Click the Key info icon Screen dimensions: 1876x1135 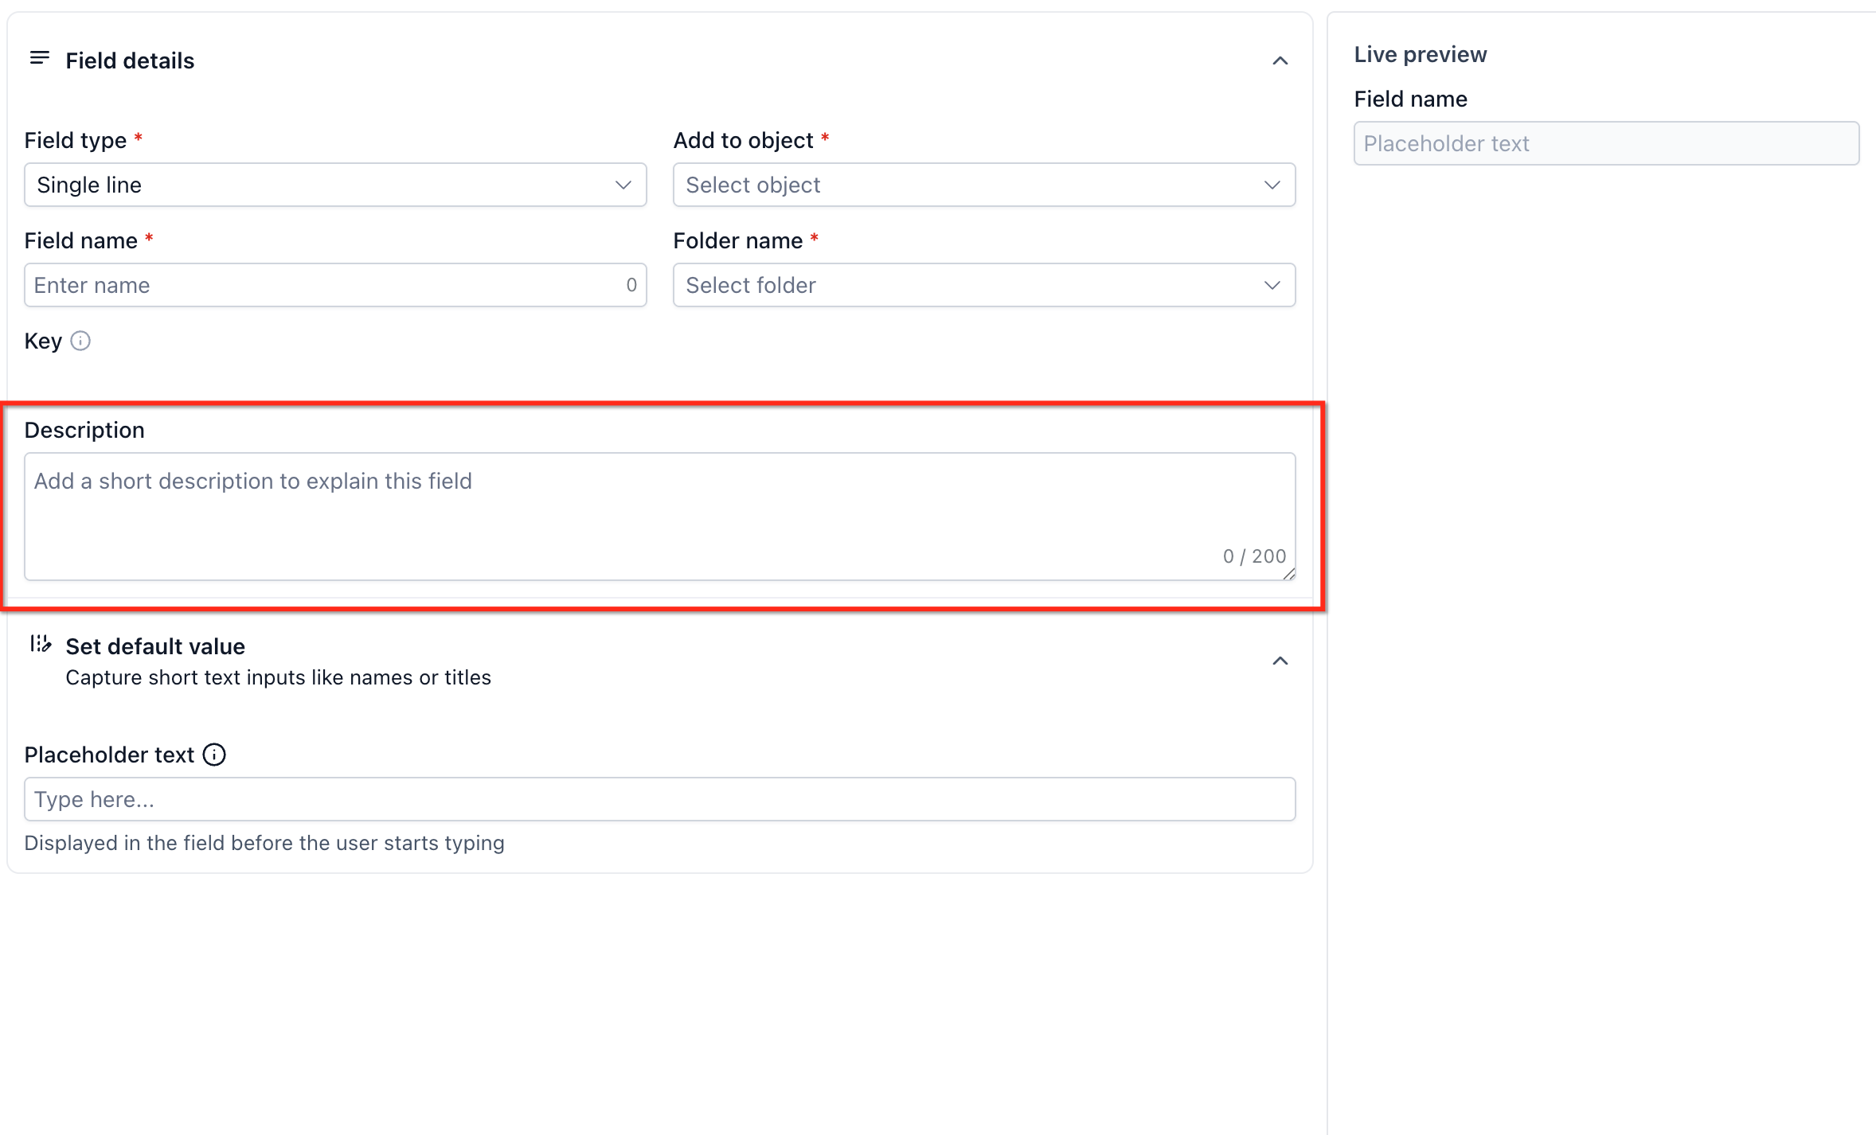[80, 341]
